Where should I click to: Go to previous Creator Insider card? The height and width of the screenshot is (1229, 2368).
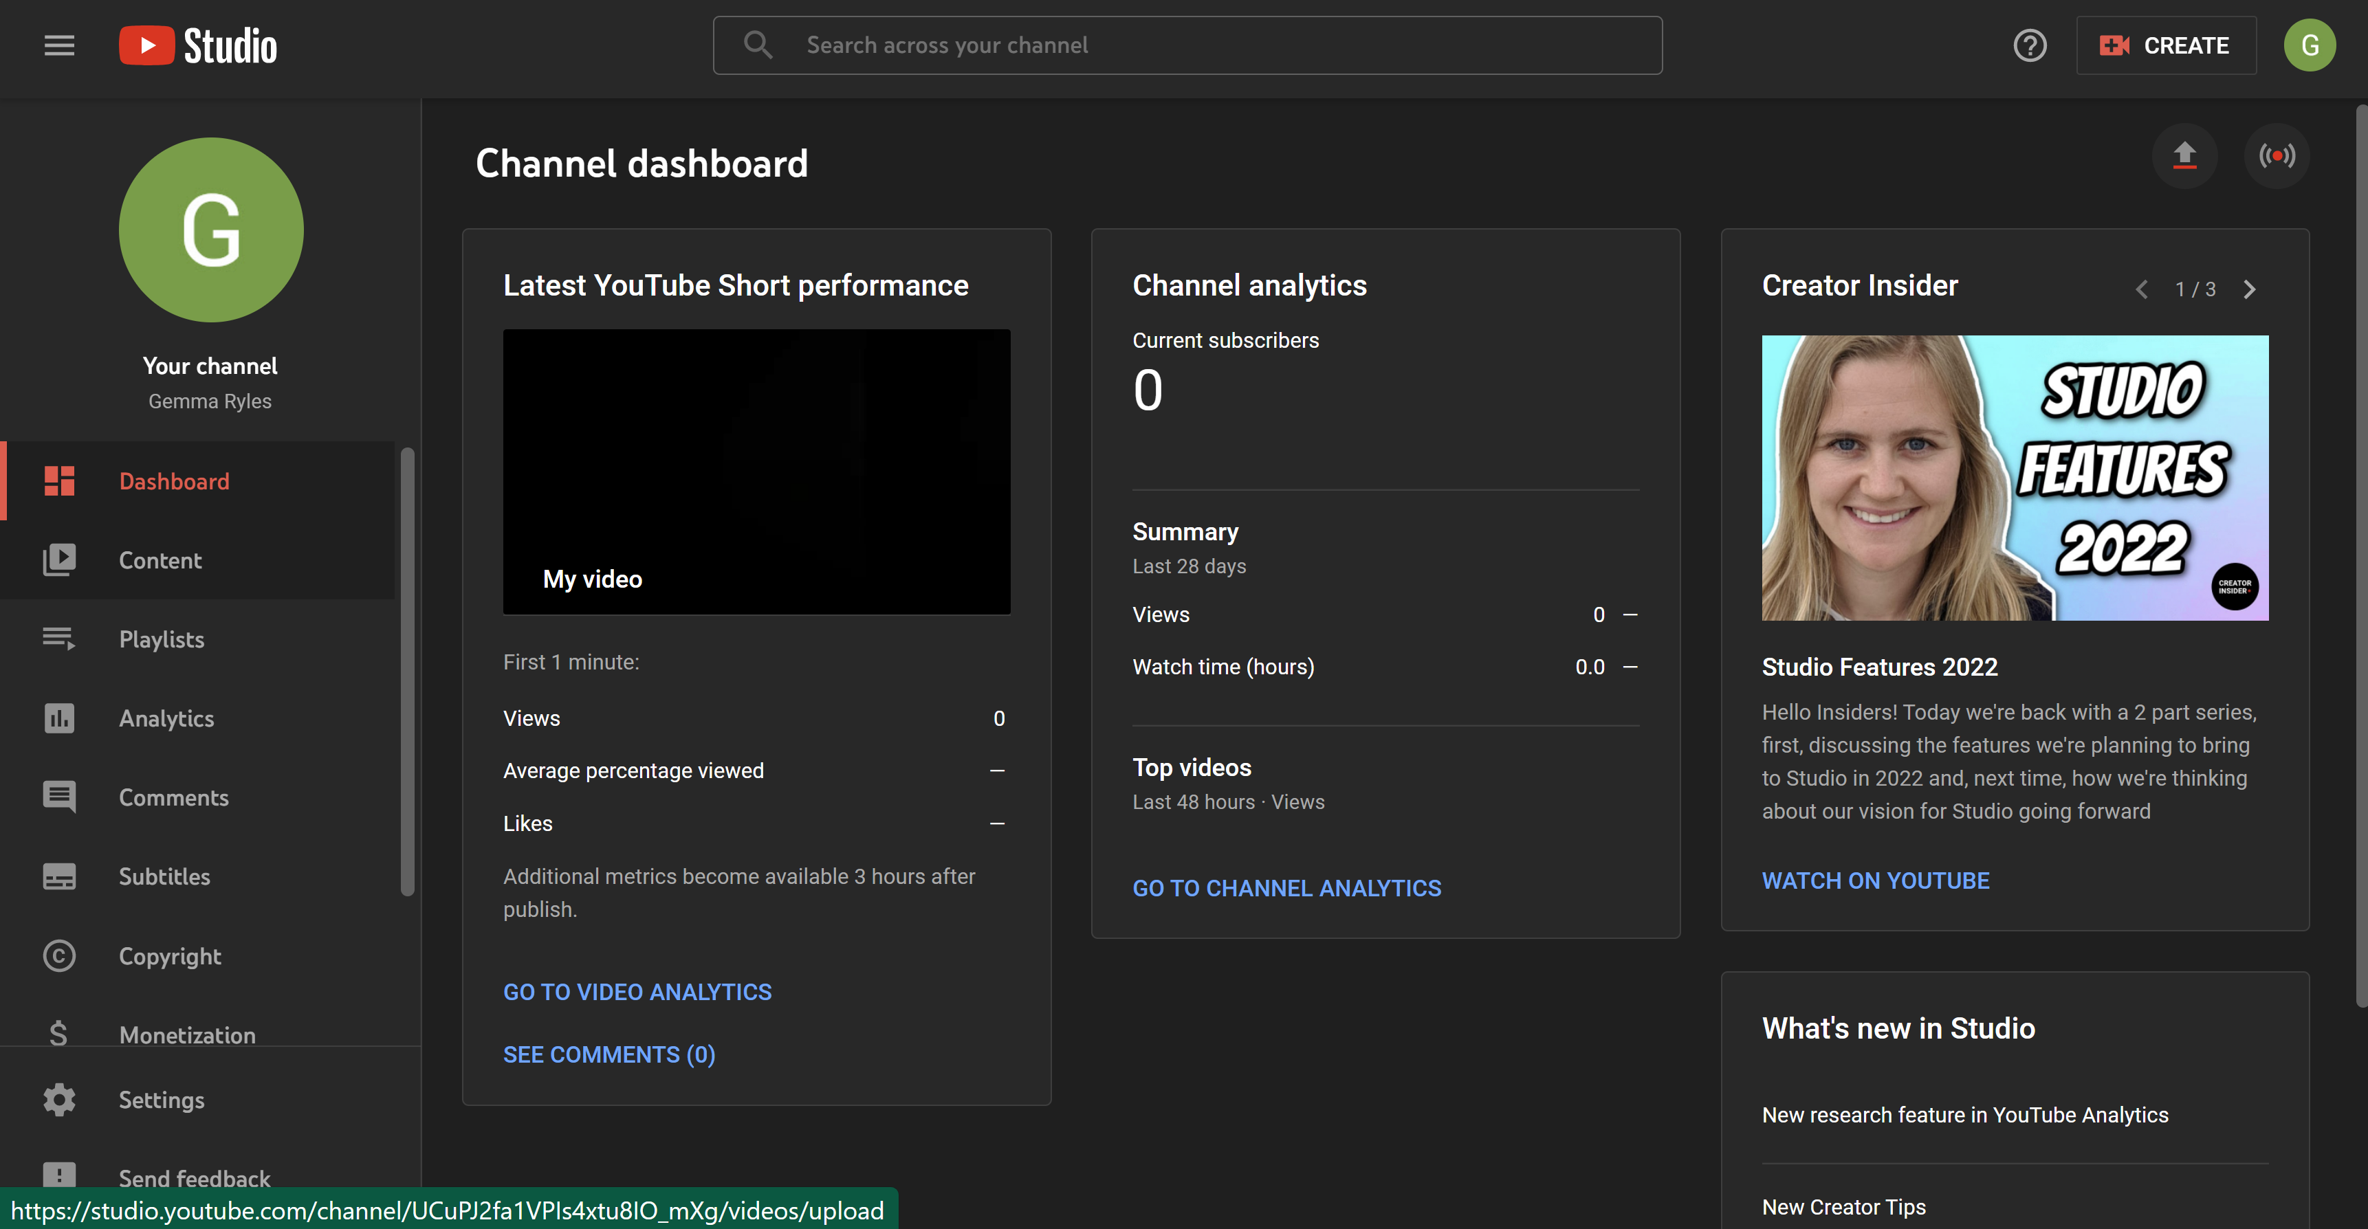coord(2142,289)
